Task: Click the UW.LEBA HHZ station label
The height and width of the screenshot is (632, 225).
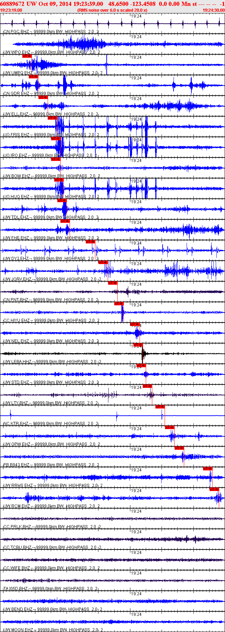Action: pyautogui.click(x=17, y=362)
